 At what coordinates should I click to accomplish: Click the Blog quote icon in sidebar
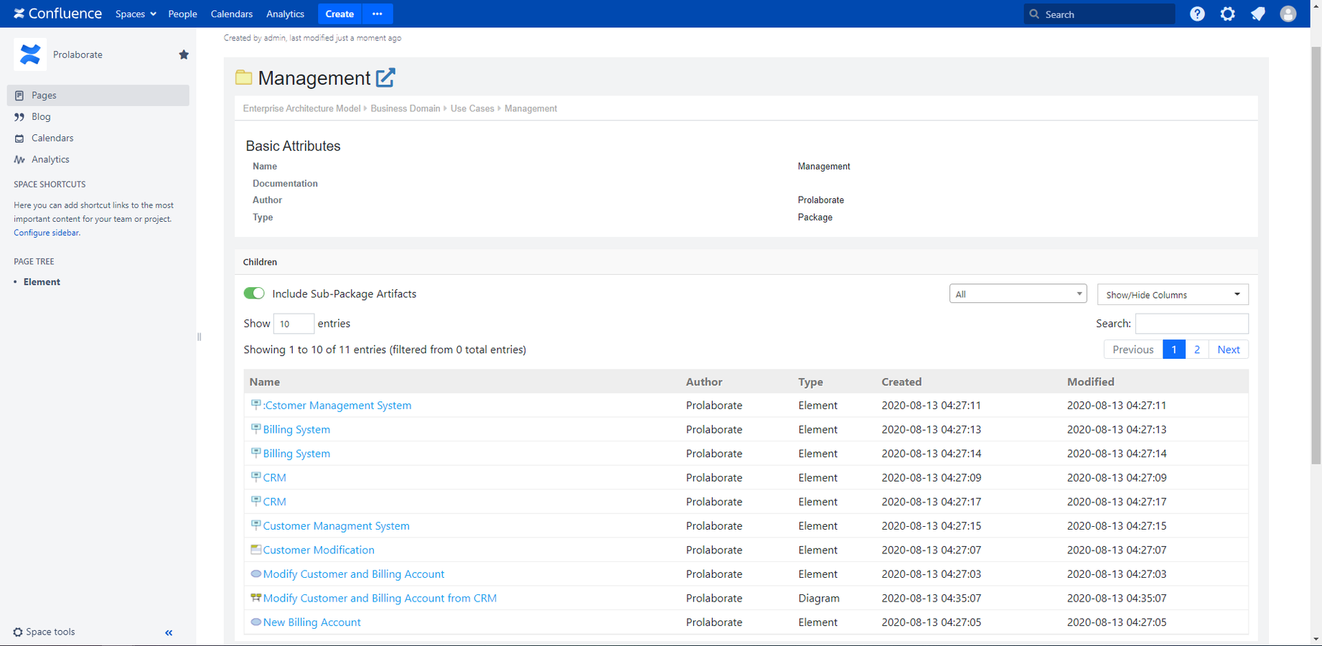[x=19, y=117]
